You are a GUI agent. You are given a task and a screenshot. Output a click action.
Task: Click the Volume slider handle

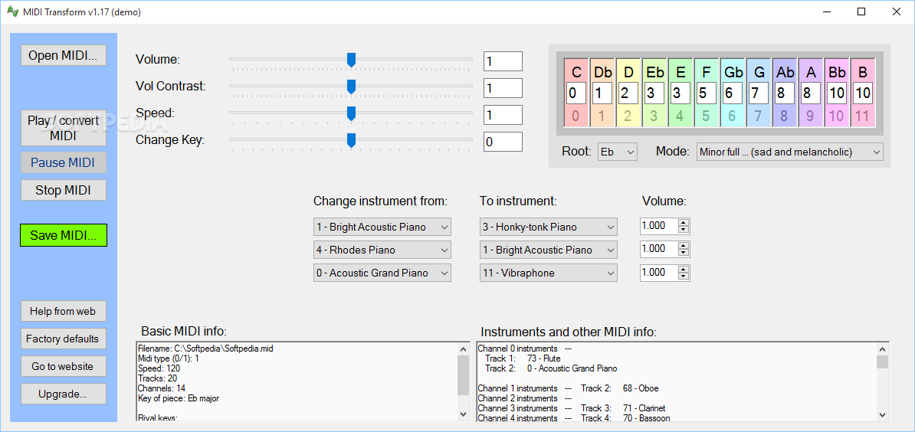(351, 60)
